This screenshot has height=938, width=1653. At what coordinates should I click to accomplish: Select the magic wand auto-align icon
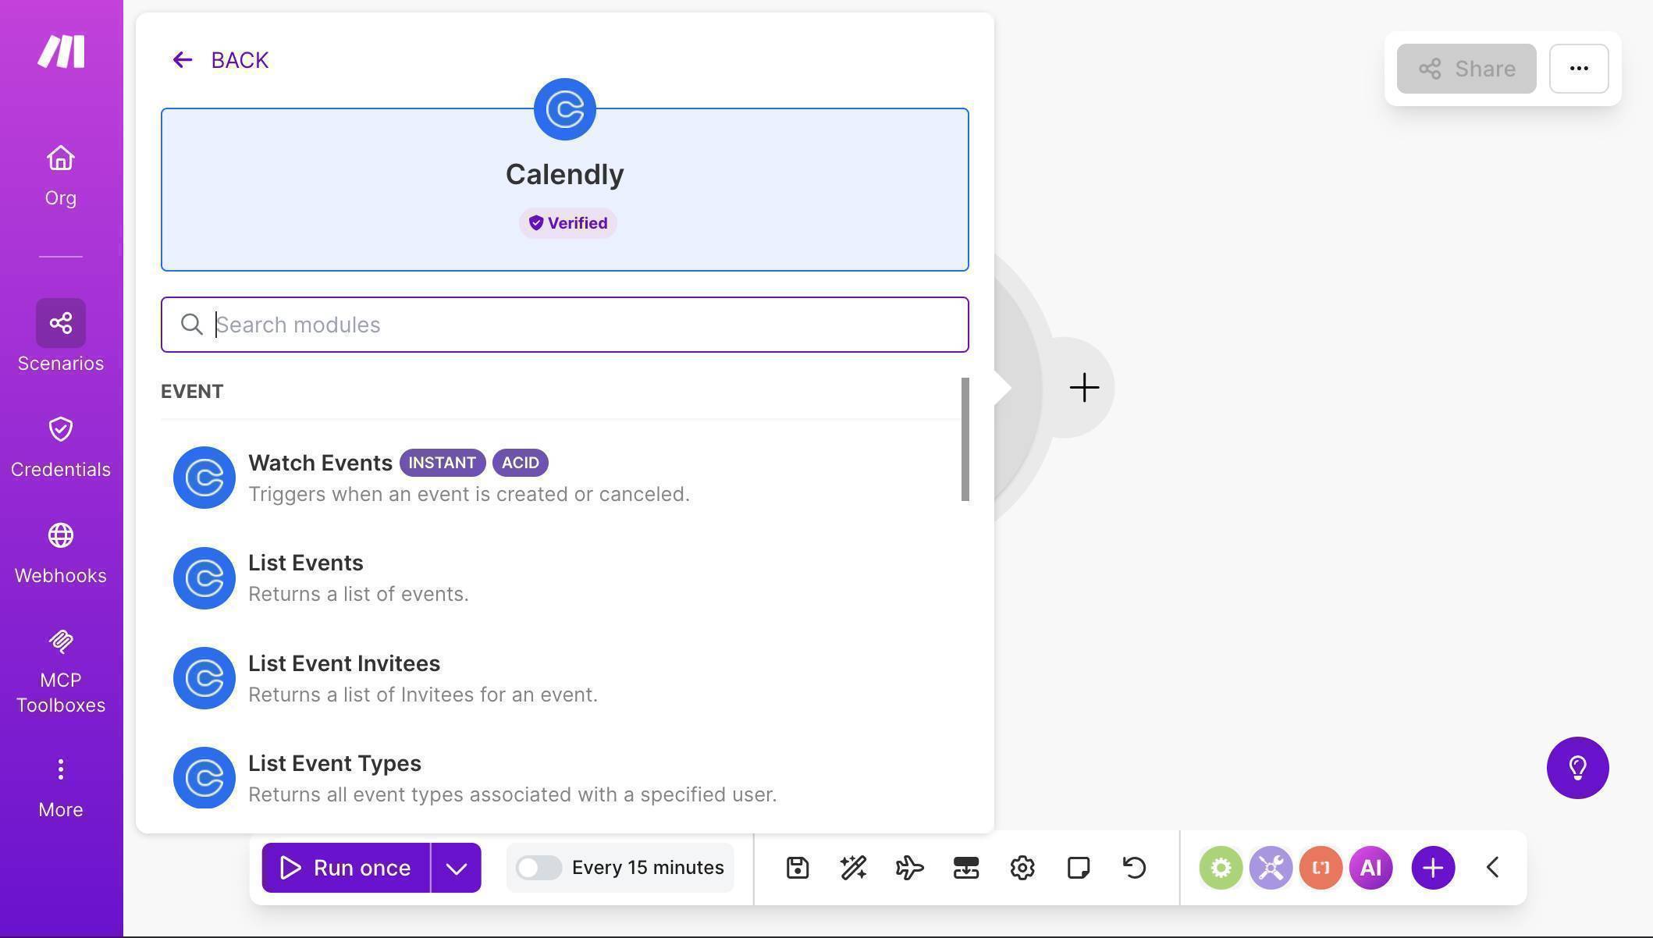pyautogui.click(x=853, y=867)
